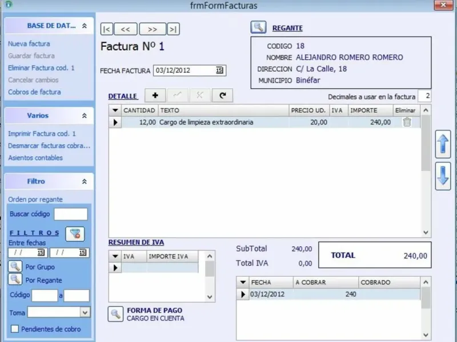The image size is (457, 342).
Task: Enable the Pendientes de cobro checkbox
Action: (15, 329)
